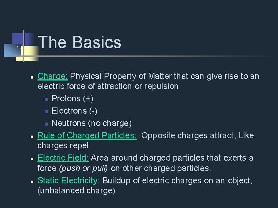The height and width of the screenshot is (208, 278).
Task: Click the underlined 'Electric Field:' term
Action: click(63, 158)
